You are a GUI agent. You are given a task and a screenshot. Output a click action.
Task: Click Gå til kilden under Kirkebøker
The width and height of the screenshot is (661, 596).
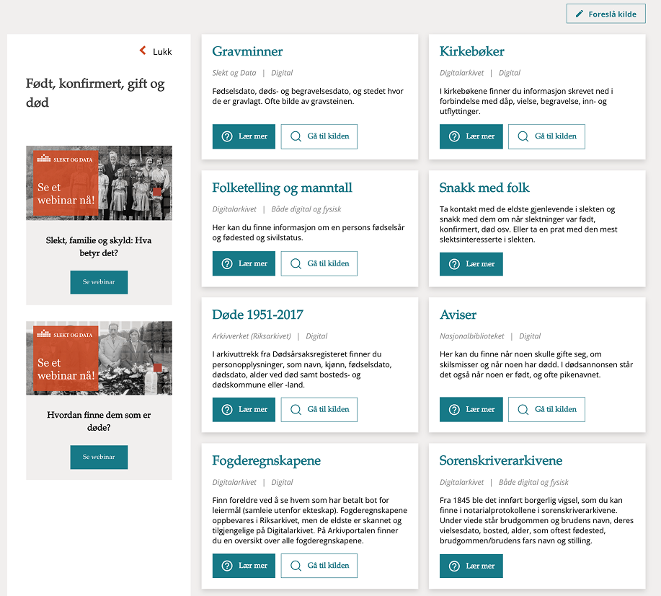(x=546, y=136)
